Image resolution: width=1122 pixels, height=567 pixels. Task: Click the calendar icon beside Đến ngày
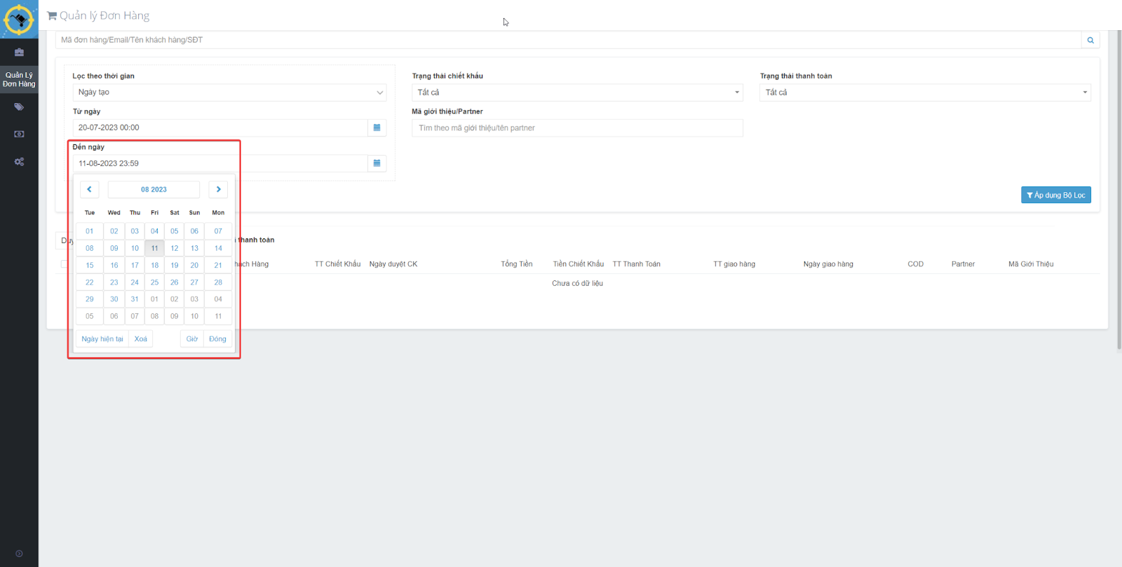click(x=377, y=163)
